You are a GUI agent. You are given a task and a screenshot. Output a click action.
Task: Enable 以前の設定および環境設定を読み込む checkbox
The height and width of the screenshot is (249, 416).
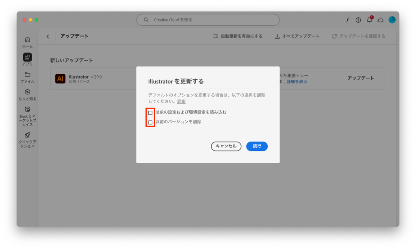coord(150,113)
